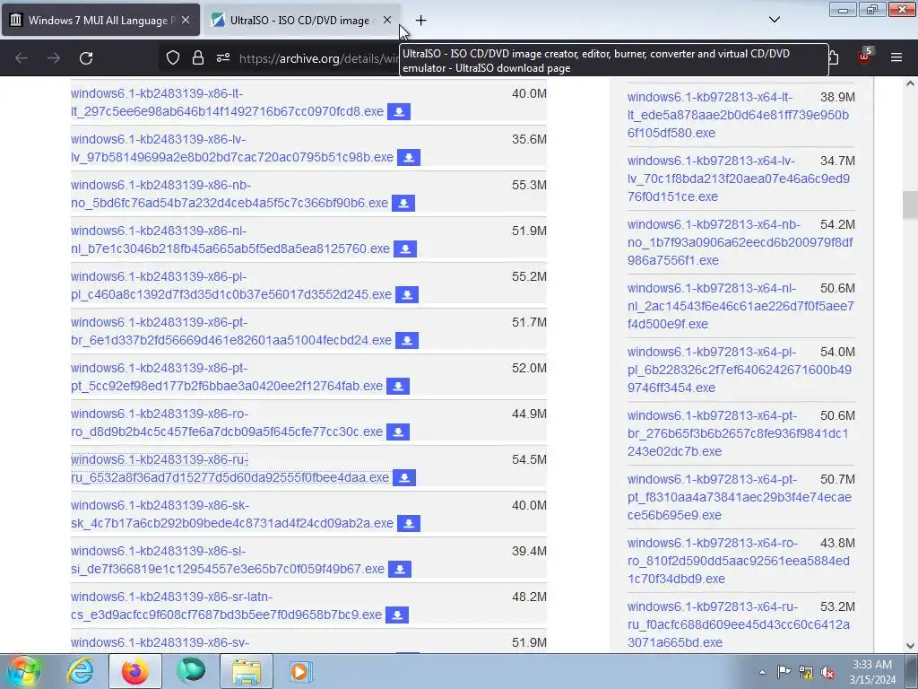Select the 55.3M size of x86-nb-no file

pyautogui.click(x=529, y=185)
